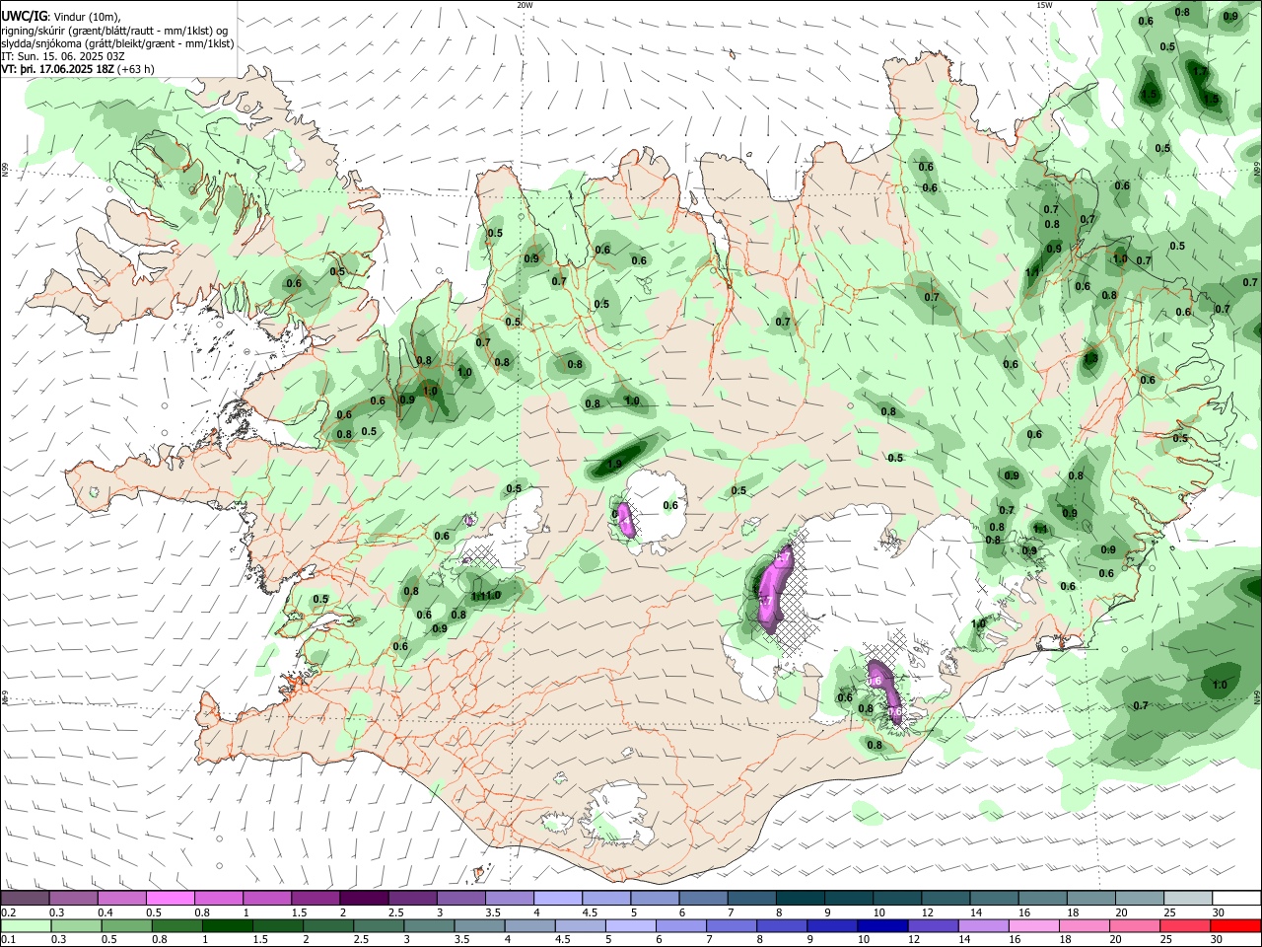This screenshot has height=947, width=1262.
Task: Click the lavender 4 swatch in the upper scale
Action: pos(557,899)
